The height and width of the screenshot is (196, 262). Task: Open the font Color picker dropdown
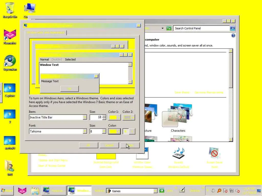(x=114, y=131)
